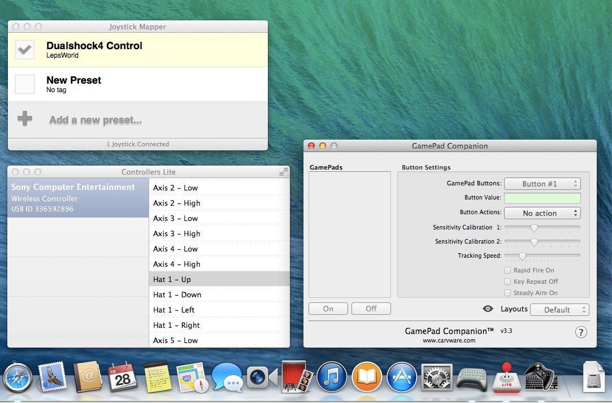Viewport: 612px width, 403px height.
Task: Select Hat 1 - Left row
Action: pyautogui.click(x=219, y=310)
